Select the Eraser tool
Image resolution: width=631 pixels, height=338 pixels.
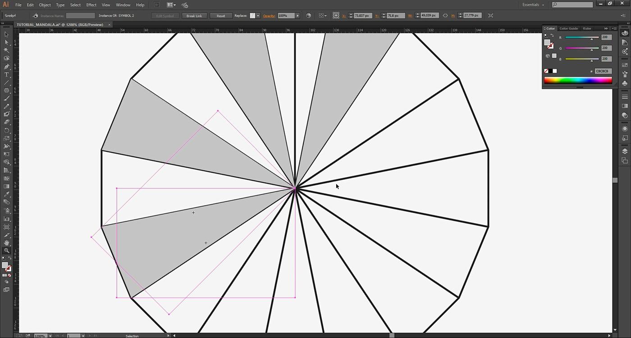(x=6, y=122)
